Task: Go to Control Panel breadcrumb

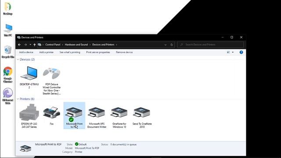Action: coord(53,45)
